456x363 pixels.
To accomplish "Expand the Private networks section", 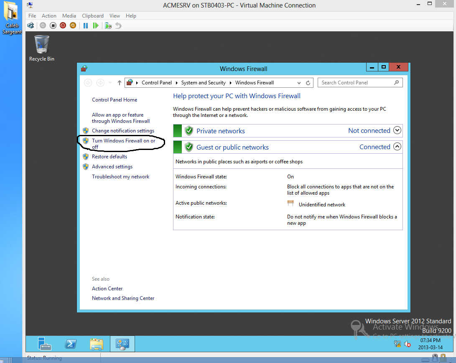I will (x=397, y=130).
